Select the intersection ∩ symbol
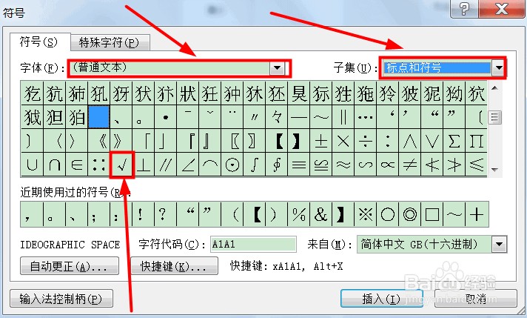The width and height of the screenshot is (527, 318). (x=55, y=165)
